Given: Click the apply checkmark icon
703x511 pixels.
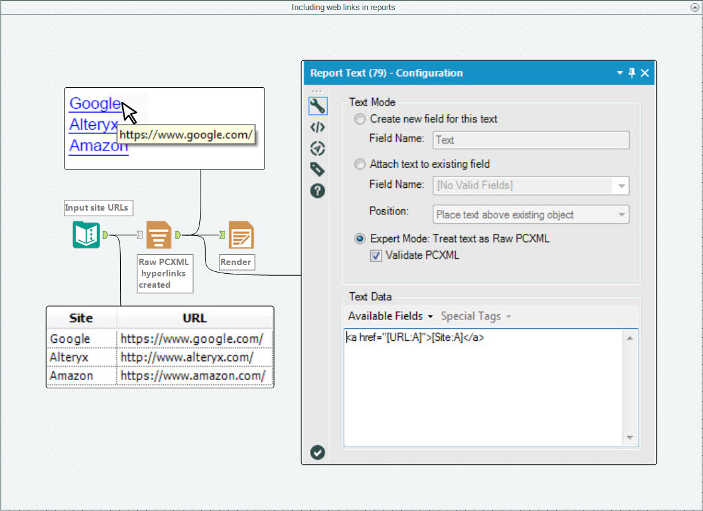Looking at the screenshot, I should pyautogui.click(x=318, y=452).
